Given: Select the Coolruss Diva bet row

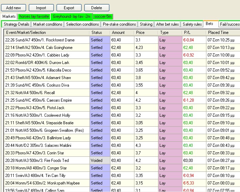Looking at the screenshot, I should pos(122,85).
